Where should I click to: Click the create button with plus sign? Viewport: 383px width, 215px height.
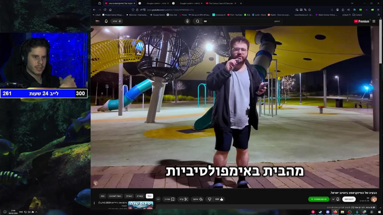(117, 21)
